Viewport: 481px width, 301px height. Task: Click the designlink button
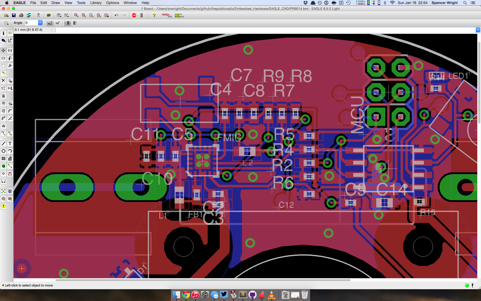pyautogui.click(x=167, y=16)
